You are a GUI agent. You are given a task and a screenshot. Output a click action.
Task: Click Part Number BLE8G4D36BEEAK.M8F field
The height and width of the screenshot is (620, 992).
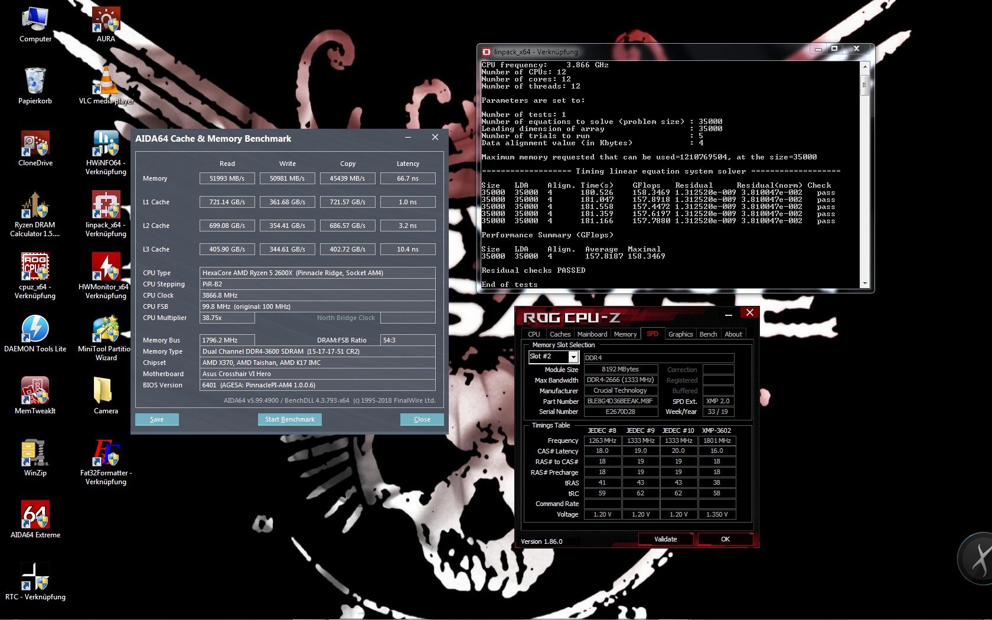[x=620, y=402]
